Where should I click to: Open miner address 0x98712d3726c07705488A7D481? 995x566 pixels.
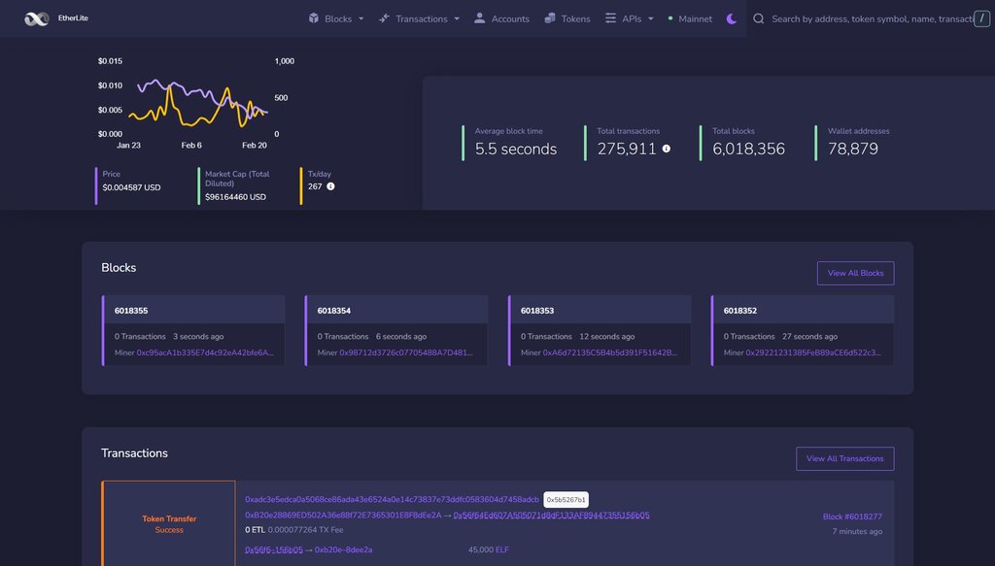tap(406, 352)
